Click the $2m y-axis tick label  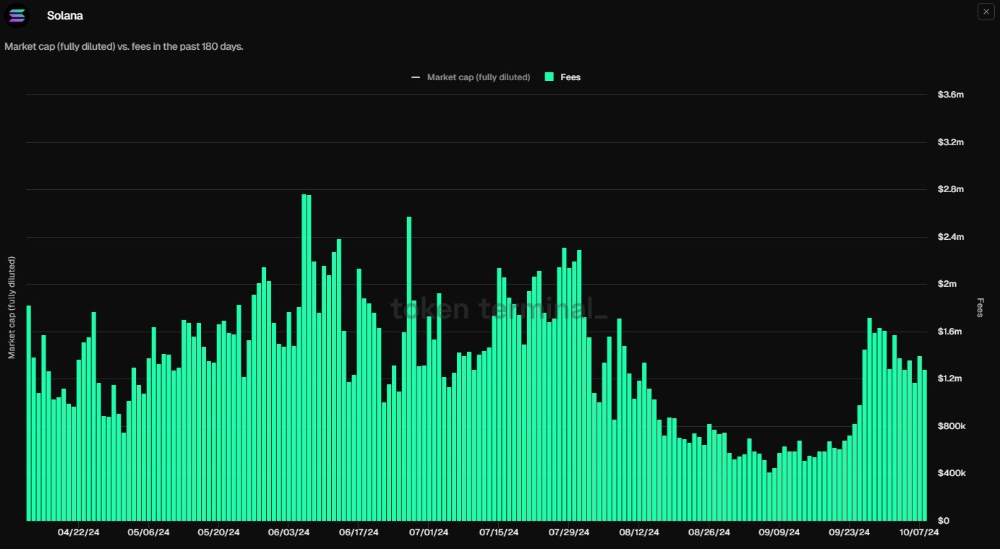(946, 284)
